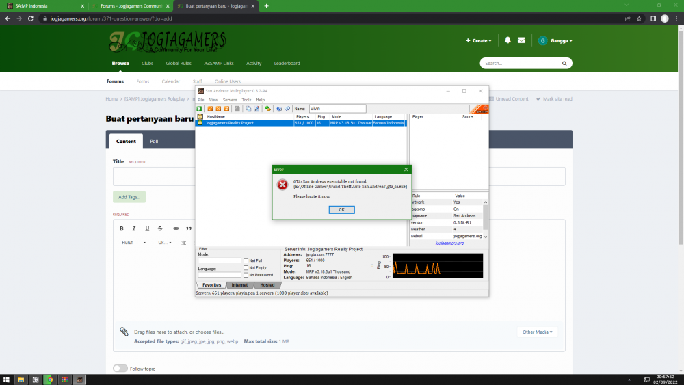Image resolution: width=684 pixels, height=385 pixels.
Task: Open the Other Media dropdown
Action: (538, 332)
